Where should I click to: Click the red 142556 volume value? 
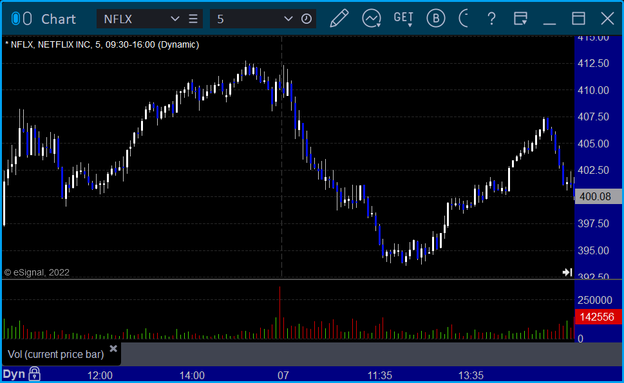[597, 317]
